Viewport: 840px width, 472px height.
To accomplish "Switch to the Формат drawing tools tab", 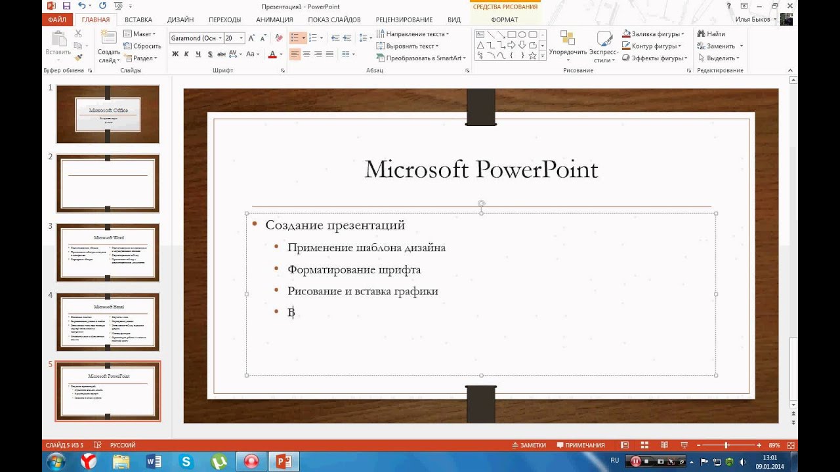I will (505, 20).
